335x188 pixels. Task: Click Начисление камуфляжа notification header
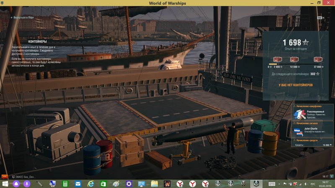[x=309, y=106]
